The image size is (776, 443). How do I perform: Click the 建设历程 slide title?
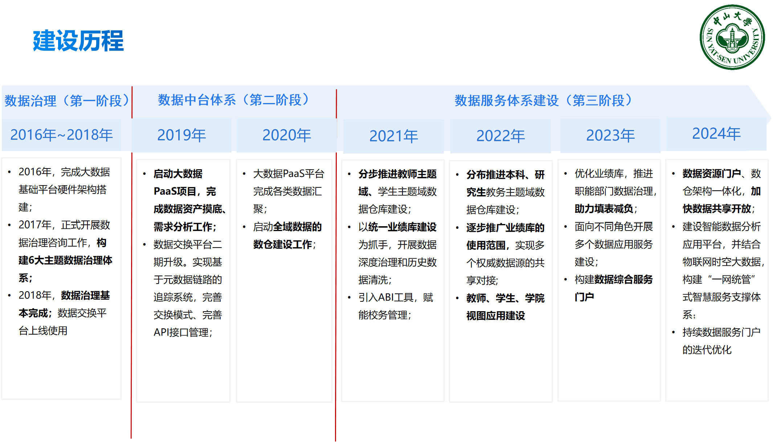point(78,41)
